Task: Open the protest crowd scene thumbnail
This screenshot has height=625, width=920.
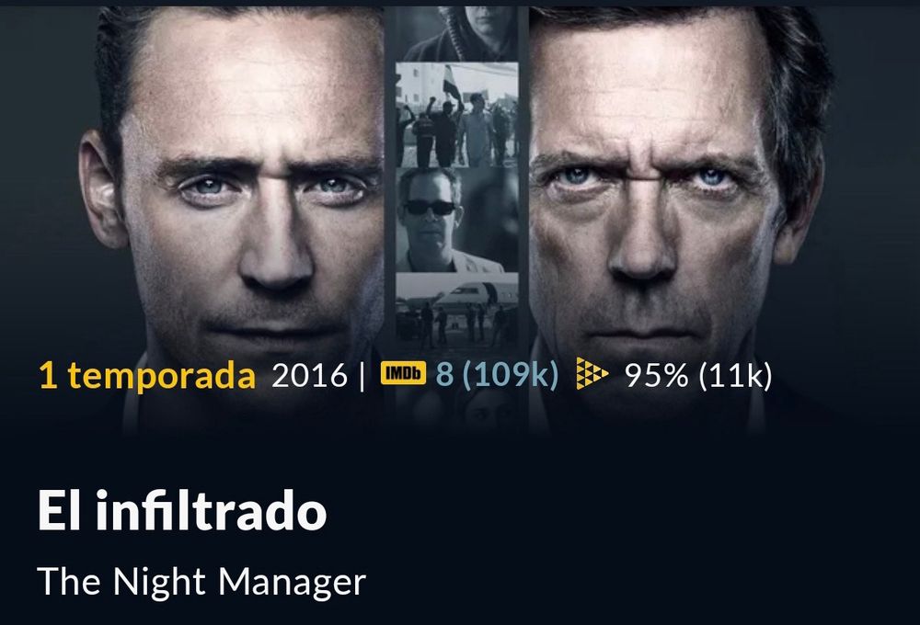Action: (456, 114)
